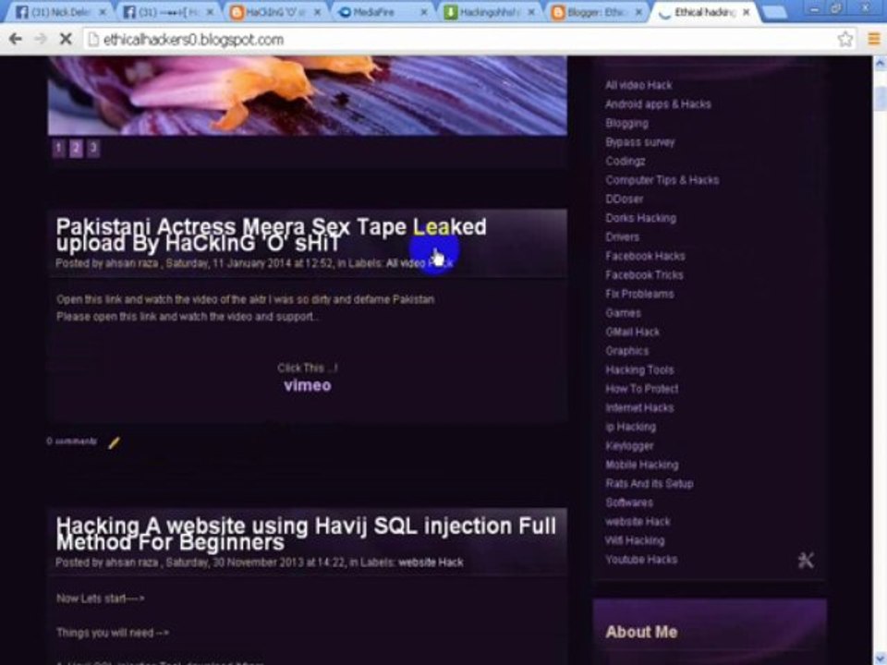Open Rats And Its Setup category
The image size is (887, 665).
click(x=649, y=483)
